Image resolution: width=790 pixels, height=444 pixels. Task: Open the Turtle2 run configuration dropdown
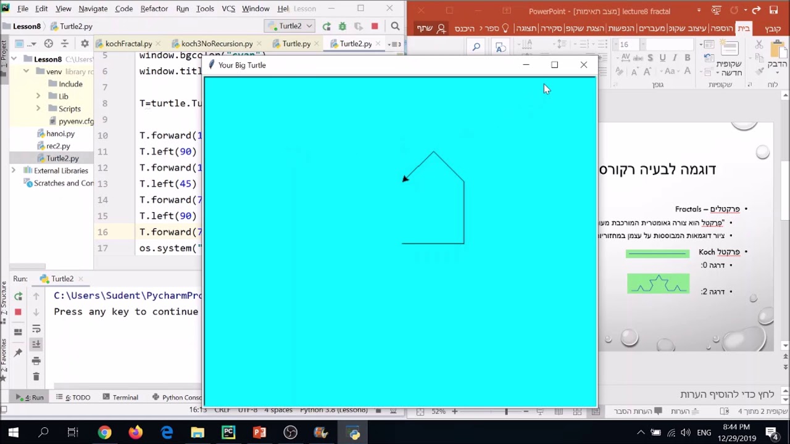289,26
